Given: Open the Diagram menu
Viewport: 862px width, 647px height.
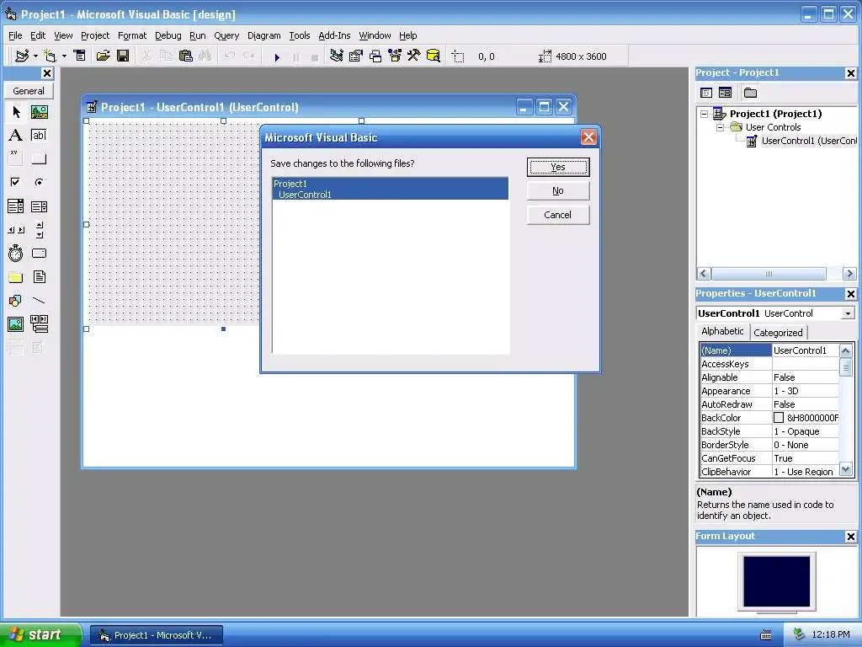Looking at the screenshot, I should tap(263, 35).
